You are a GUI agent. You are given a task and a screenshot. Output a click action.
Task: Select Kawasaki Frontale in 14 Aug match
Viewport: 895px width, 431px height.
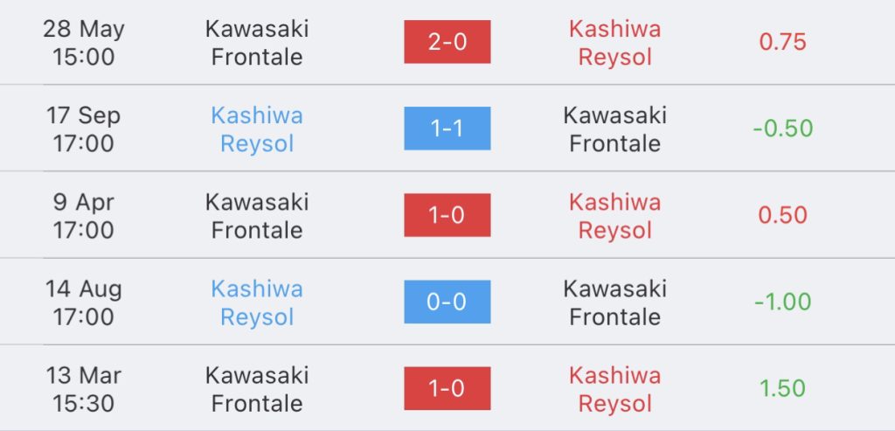[614, 302]
